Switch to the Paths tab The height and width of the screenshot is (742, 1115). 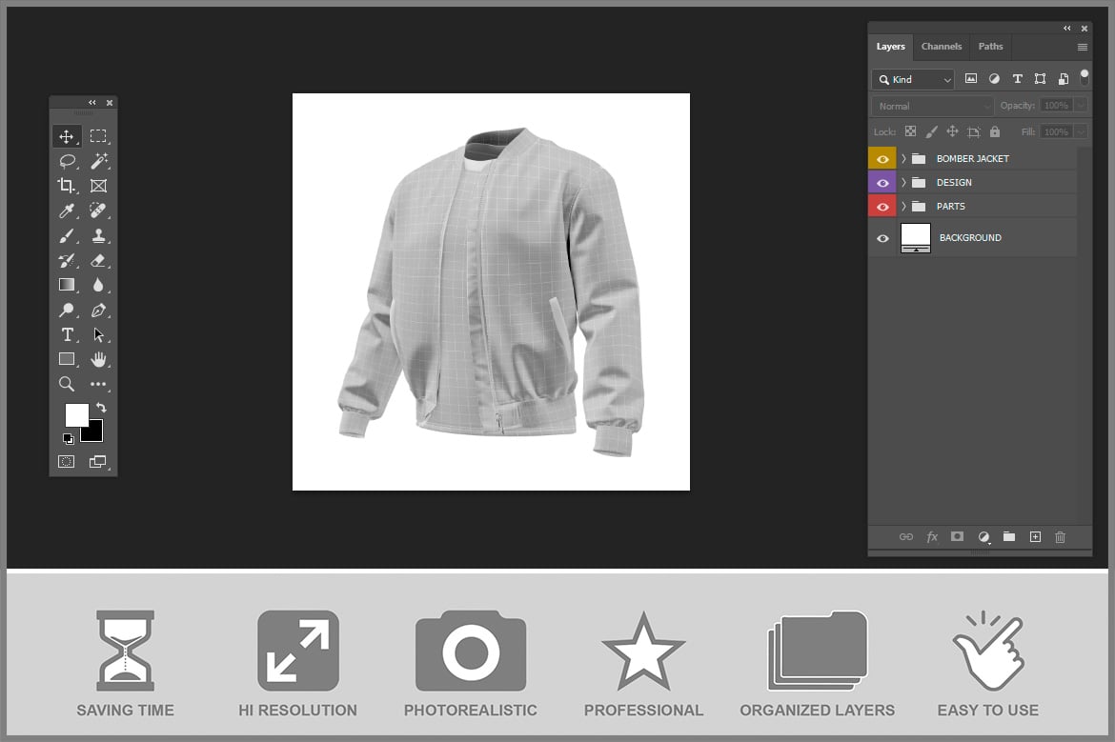pyautogui.click(x=990, y=47)
